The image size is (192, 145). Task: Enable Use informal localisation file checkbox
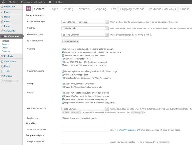[x=63, y=118]
